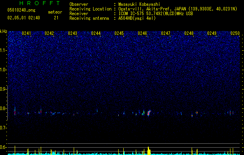
Task: Click the observer name Masayuki Kobayashi
Action: (x=139, y=4)
